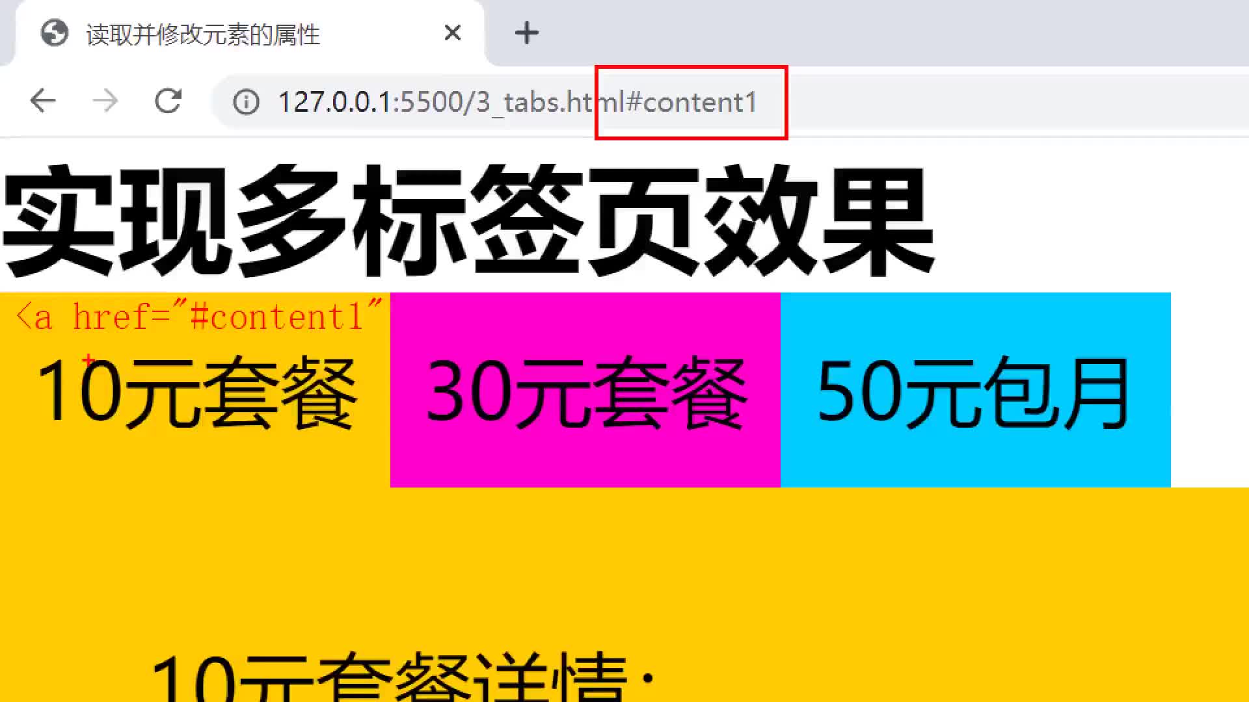This screenshot has height=702, width=1249.
Task: Select the 读取并修改元素的属性 browser tab
Action: (249, 33)
